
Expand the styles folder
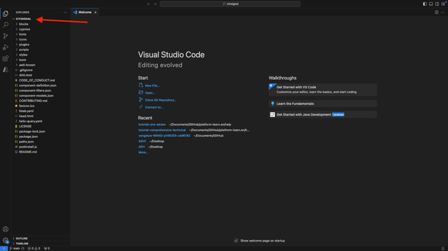tap(23, 55)
